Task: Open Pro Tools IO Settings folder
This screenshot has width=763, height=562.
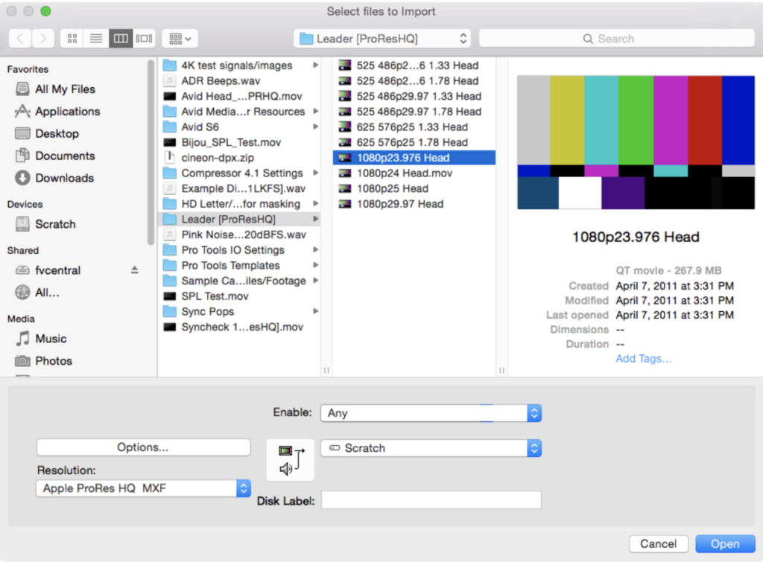Action: pos(239,250)
